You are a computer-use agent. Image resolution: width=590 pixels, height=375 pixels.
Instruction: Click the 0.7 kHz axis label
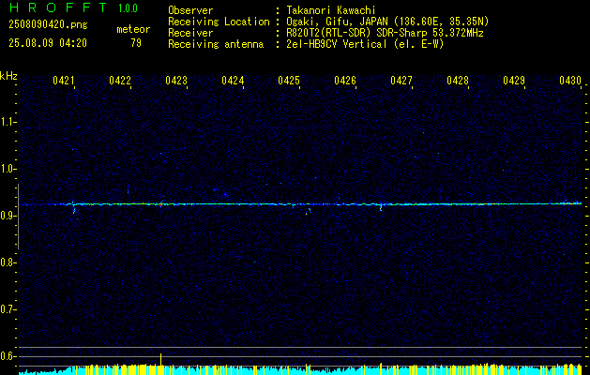(8, 309)
